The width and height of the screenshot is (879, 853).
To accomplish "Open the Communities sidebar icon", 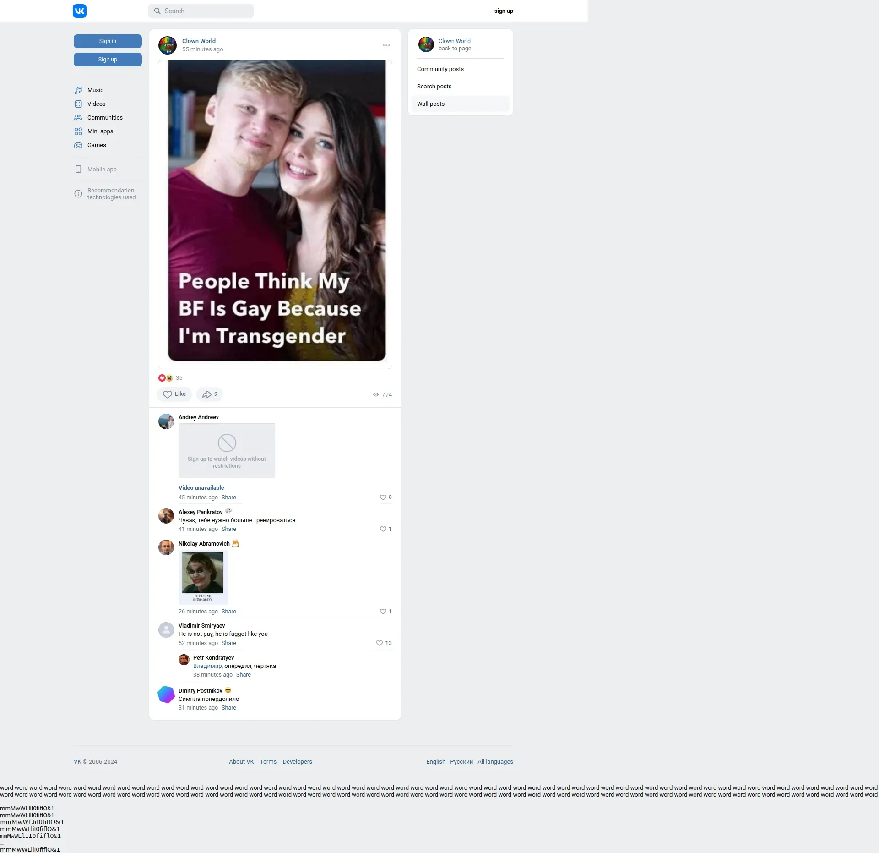I will [x=78, y=118].
